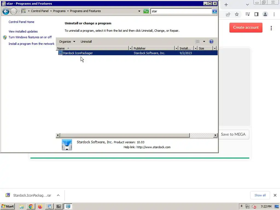This screenshot has height=210, width=280.
Task: Open Turn Windows features on or off
Action: (30, 37)
